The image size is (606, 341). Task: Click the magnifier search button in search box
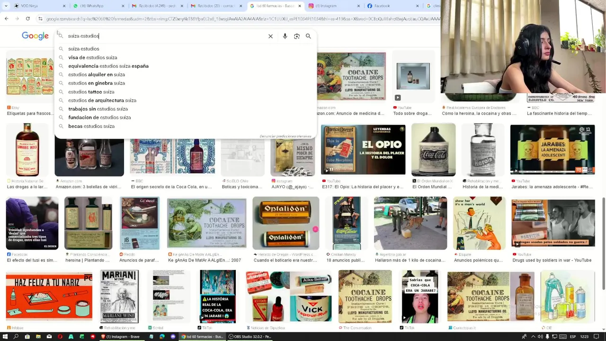pos(308,36)
